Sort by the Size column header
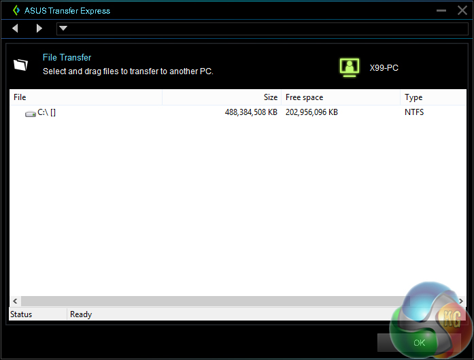Screen dimensions: 474x360 click(222, 97)
